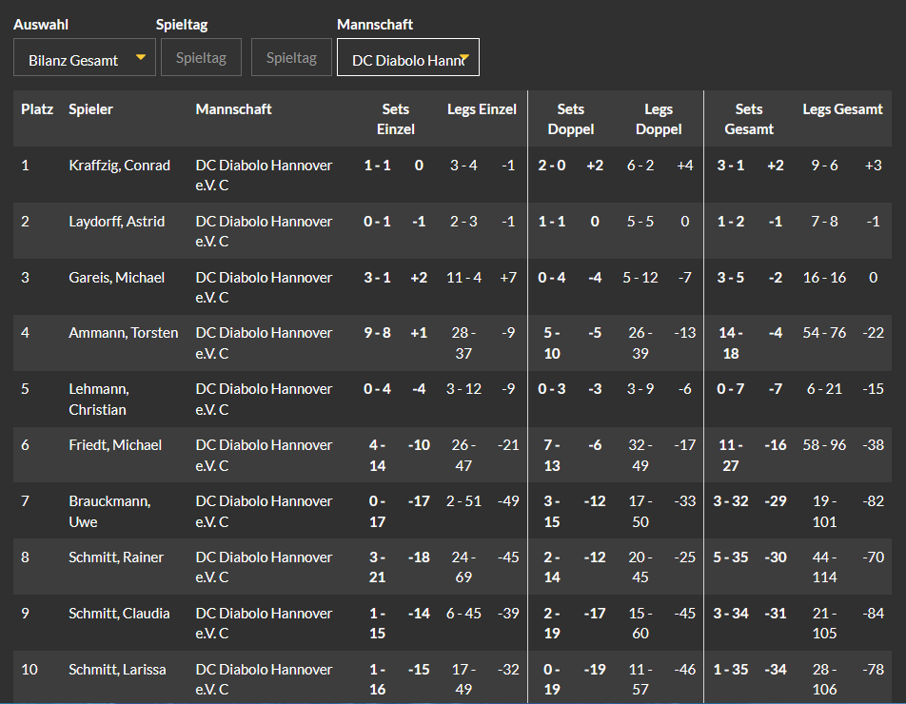Viewport: 906px width, 704px height.
Task: Select player Ammann, Torsten
Action: [124, 333]
